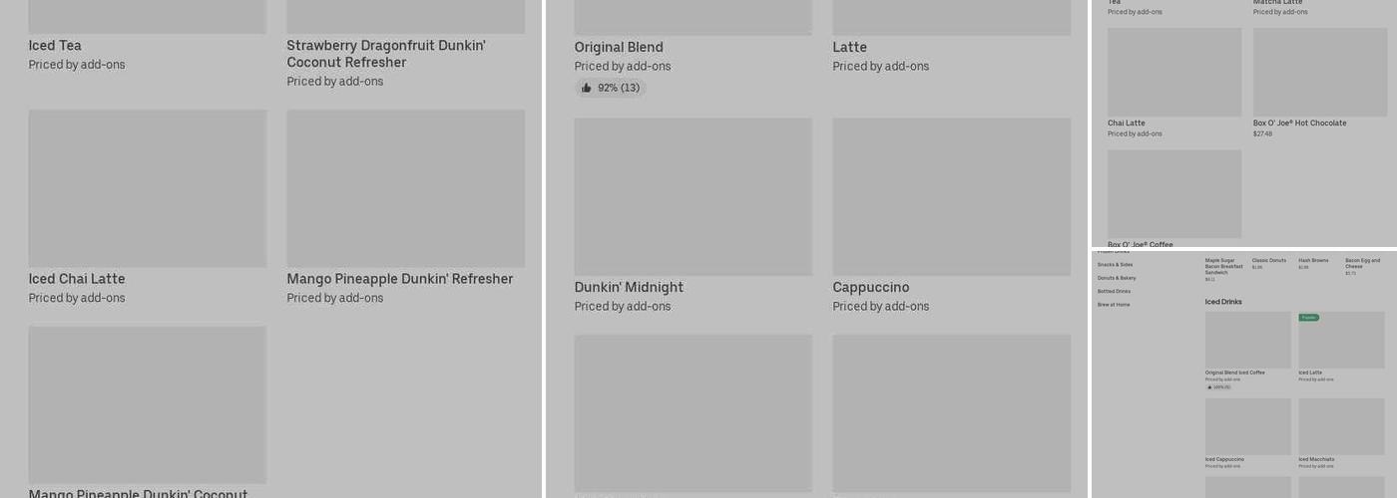Open the Box O' Joe Hot Chocolate image

[1319, 73]
